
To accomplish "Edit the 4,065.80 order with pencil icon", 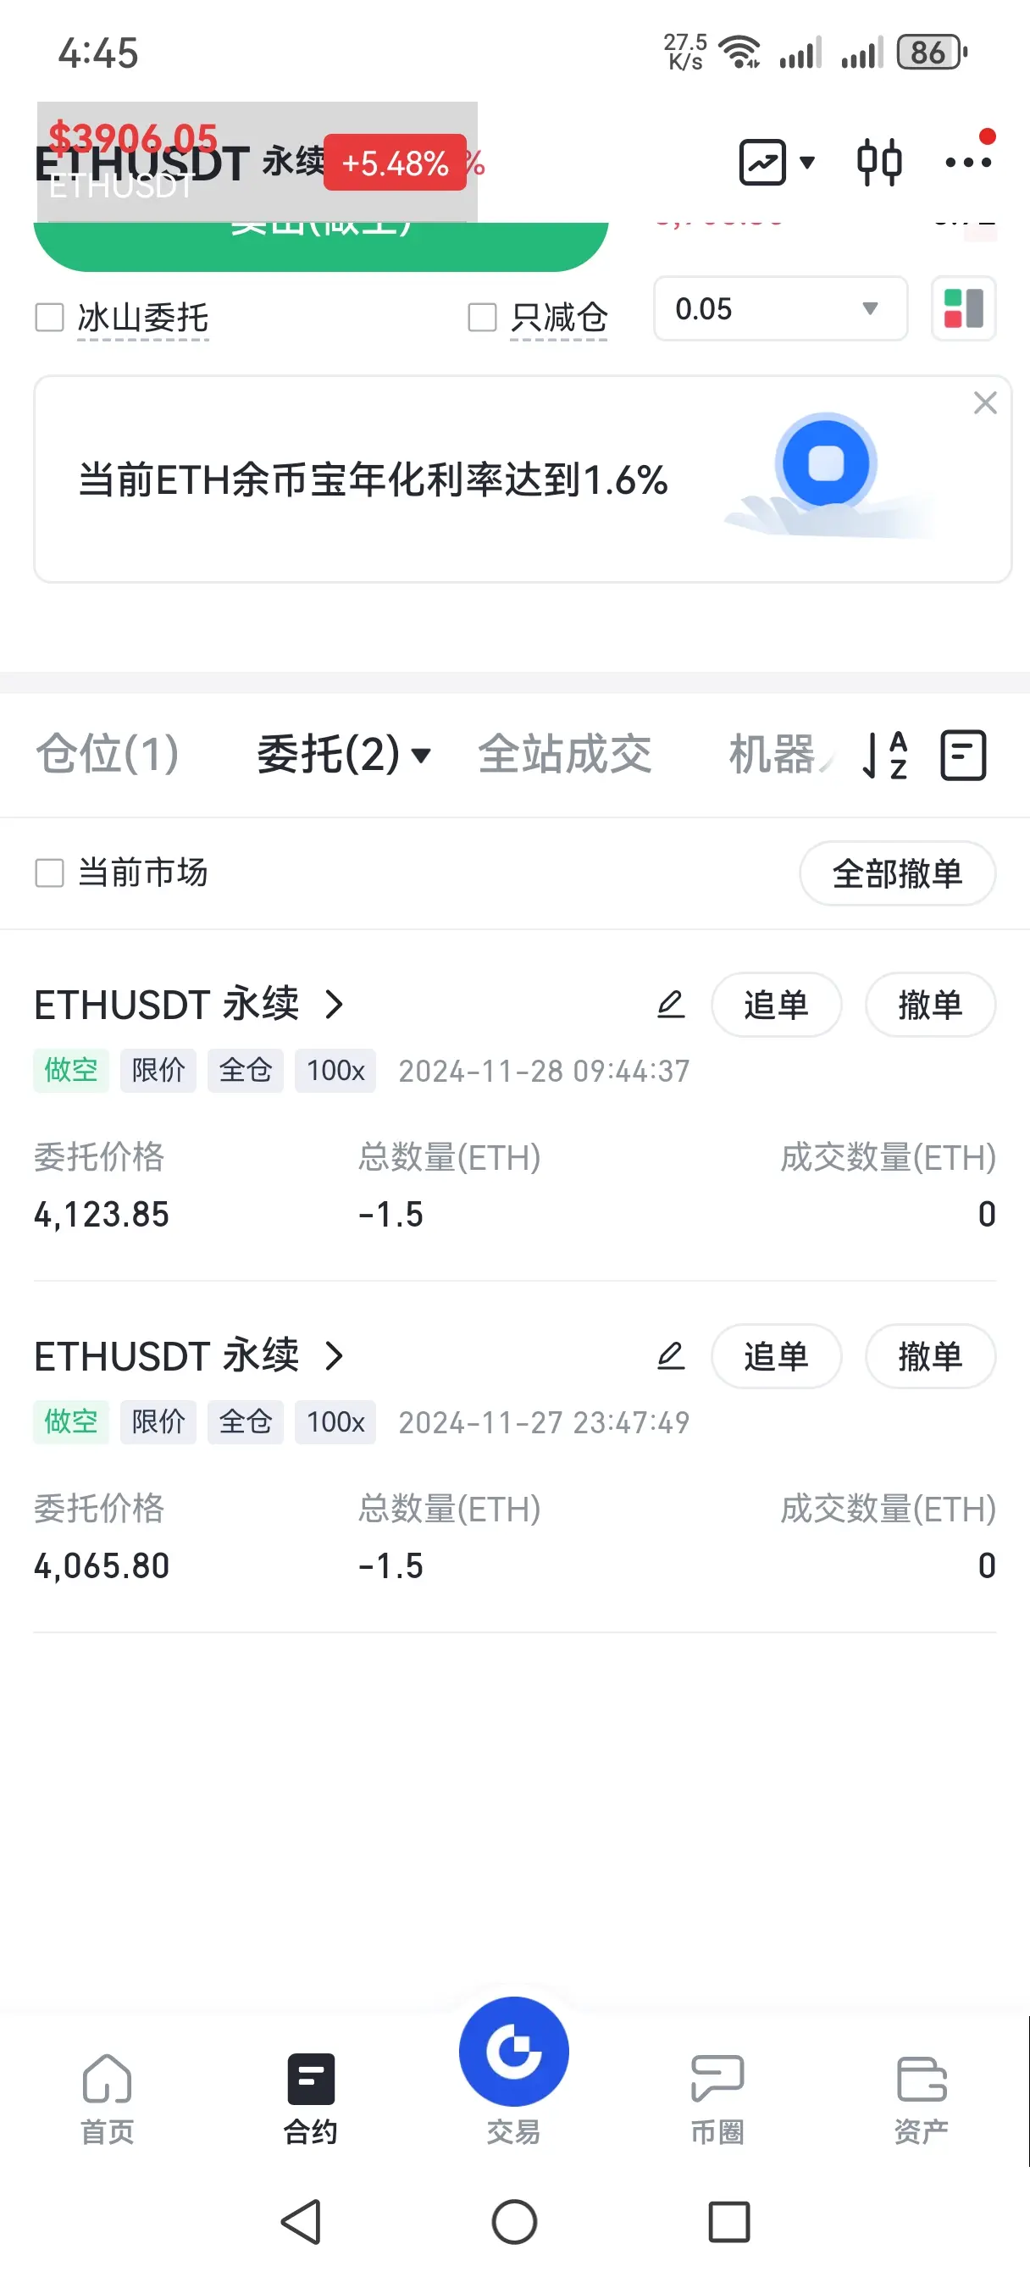I will click(x=671, y=1355).
